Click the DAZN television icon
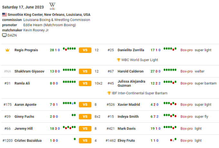The width and height of the screenshot is (219, 148). tap(5, 35)
